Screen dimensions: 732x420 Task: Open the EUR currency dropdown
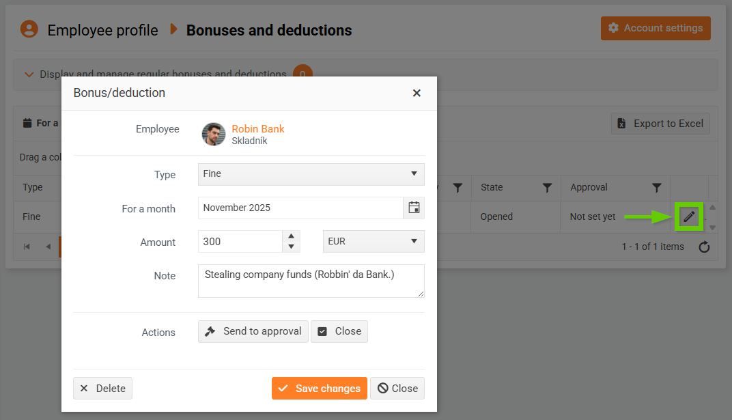[373, 241]
